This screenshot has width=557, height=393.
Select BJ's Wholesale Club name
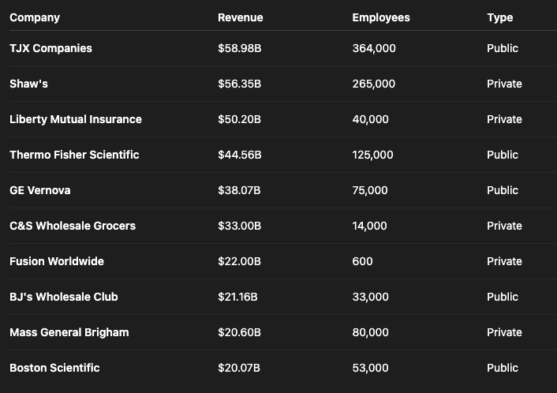pyautogui.click(x=64, y=297)
